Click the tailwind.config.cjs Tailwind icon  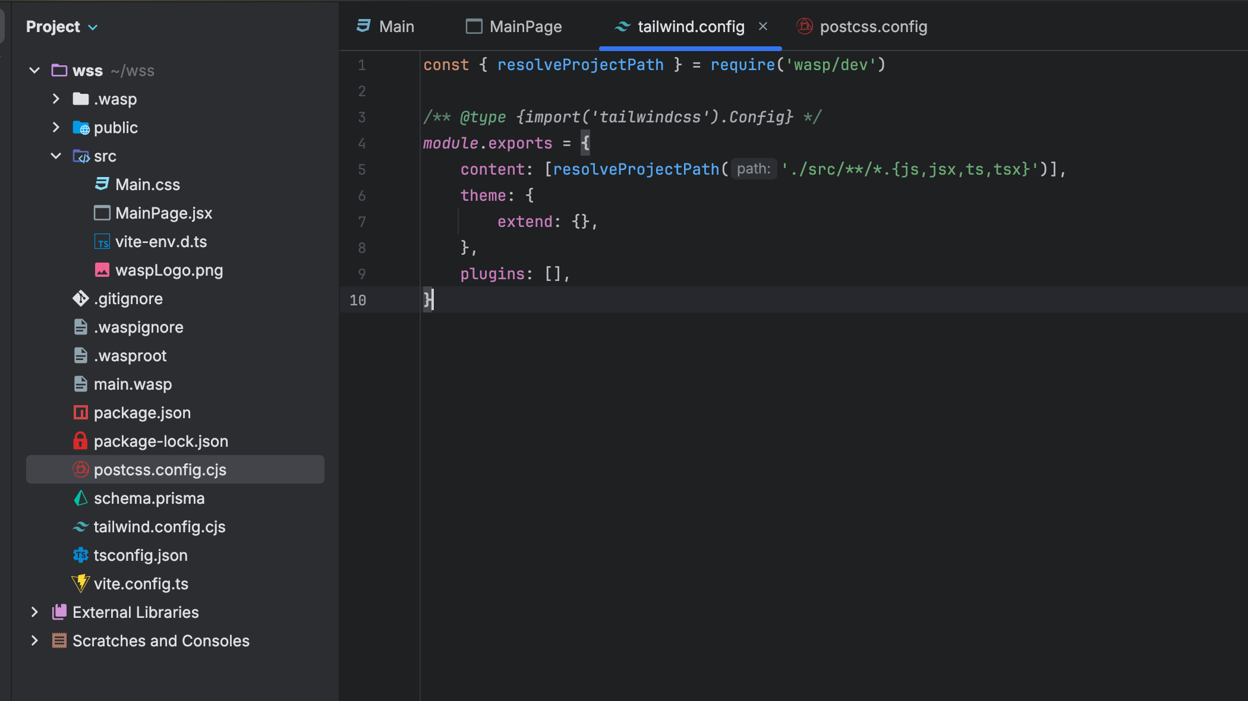[81, 526]
